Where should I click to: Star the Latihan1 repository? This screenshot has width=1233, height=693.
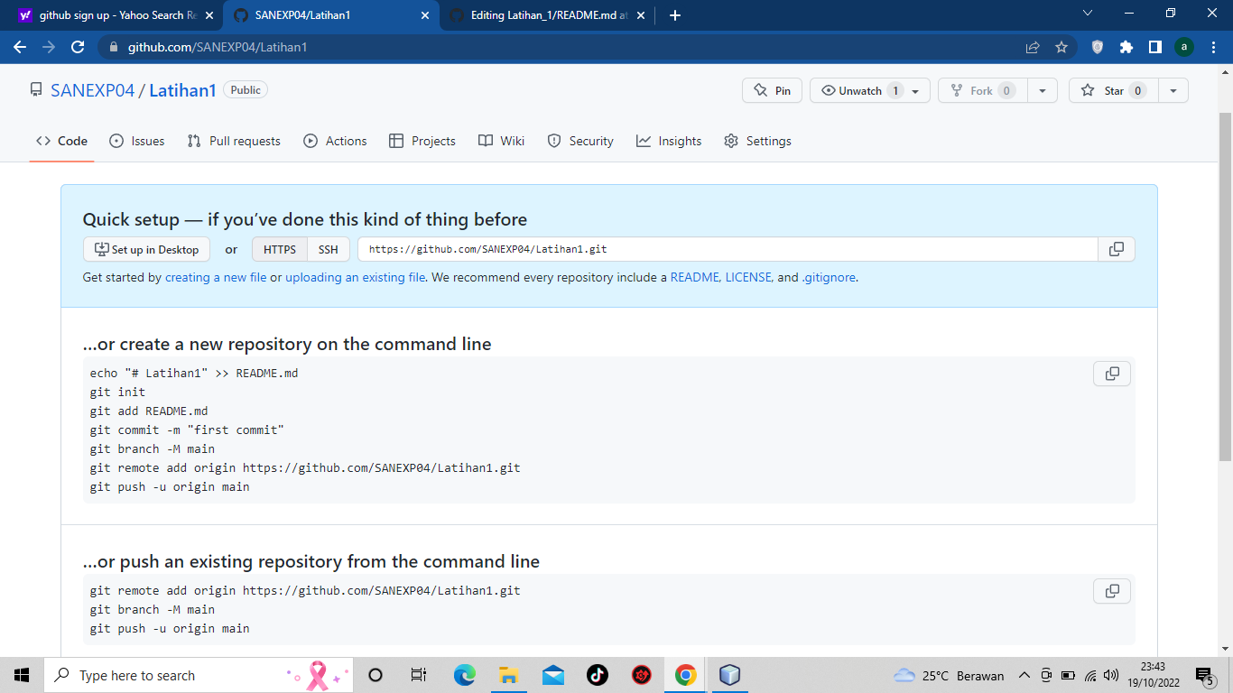[x=1114, y=90]
